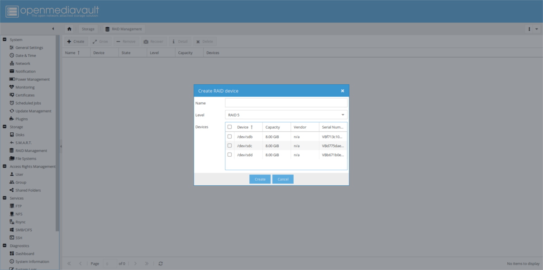Go to first page in paging toolbar

[69, 263]
